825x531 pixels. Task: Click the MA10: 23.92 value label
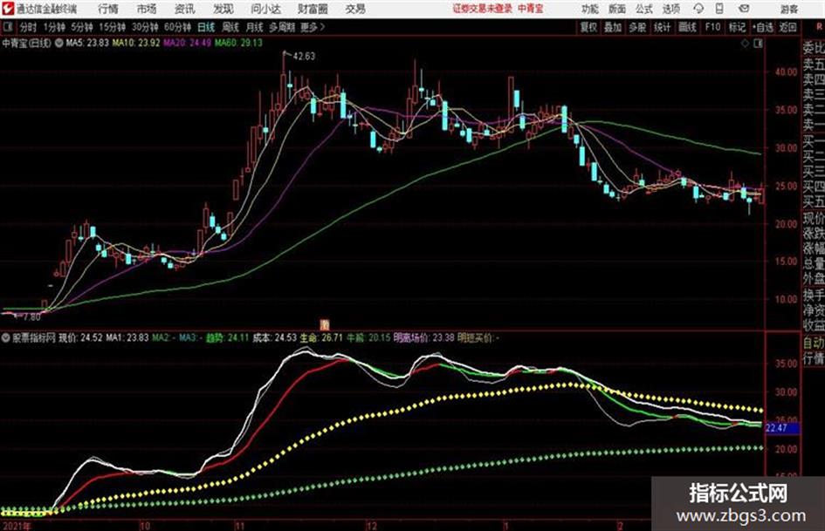(x=135, y=43)
